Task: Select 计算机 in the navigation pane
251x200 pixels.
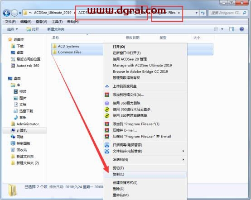Action: click(x=22, y=130)
